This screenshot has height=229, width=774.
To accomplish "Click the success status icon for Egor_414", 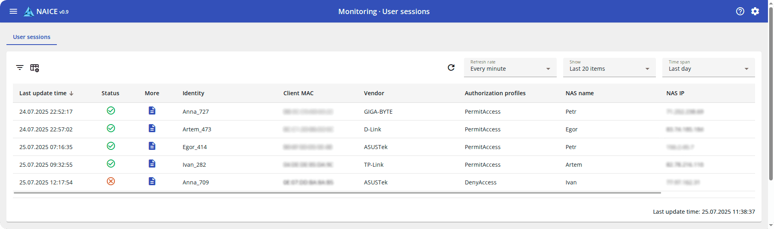I will 111,146.
